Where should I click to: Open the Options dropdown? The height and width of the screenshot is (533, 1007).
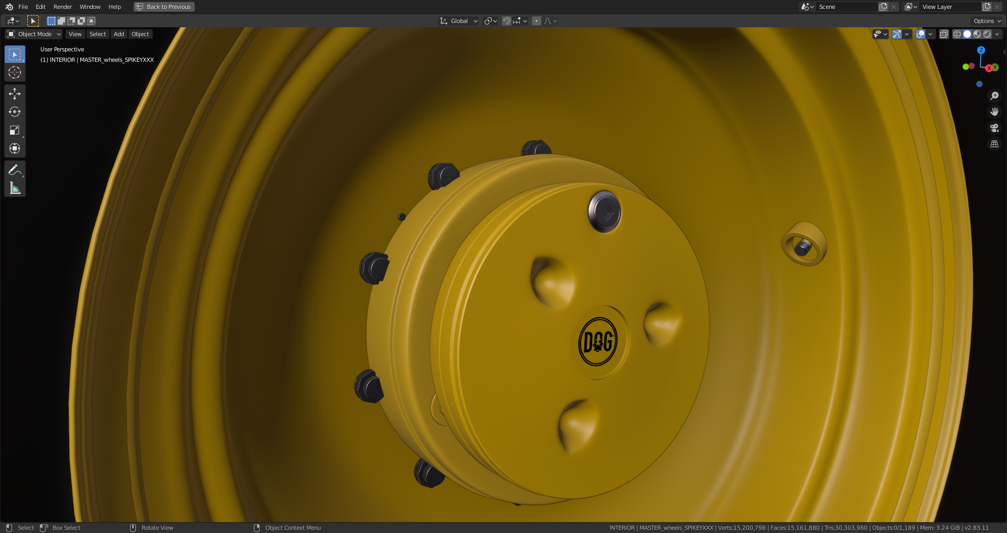[987, 21]
